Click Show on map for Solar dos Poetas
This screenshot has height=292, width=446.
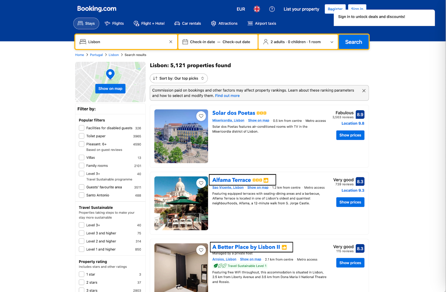(259, 121)
